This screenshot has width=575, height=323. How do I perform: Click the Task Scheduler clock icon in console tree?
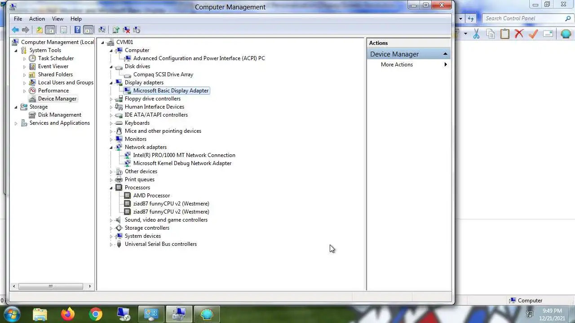[x=32, y=58]
